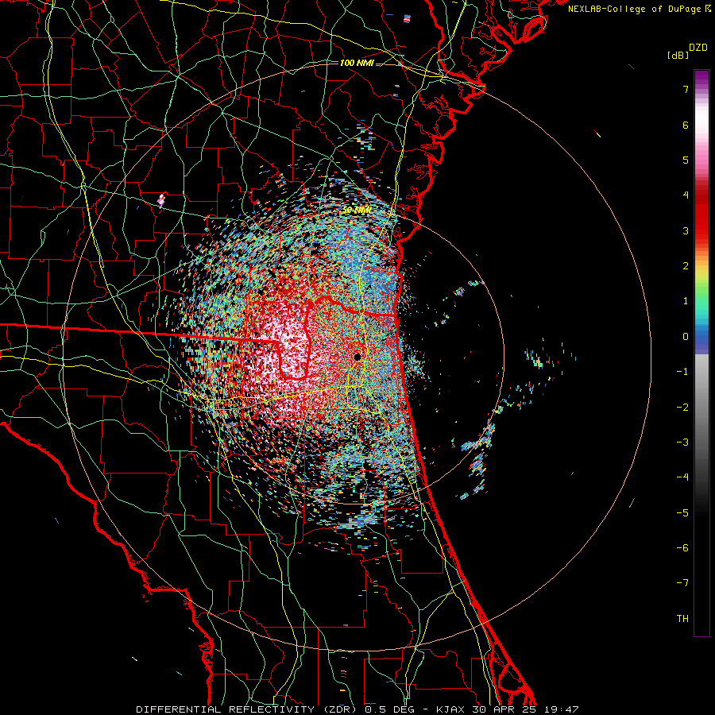Image resolution: width=715 pixels, height=715 pixels.
Task: Click the TH label on the scale
Action: click(x=682, y=619)
